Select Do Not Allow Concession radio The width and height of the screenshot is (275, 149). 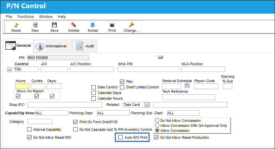coord(157,121)
